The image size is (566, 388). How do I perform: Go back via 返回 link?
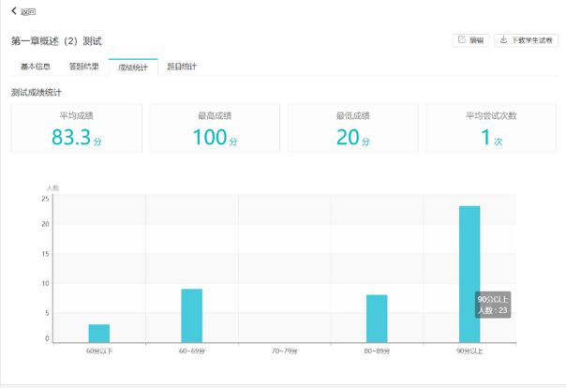(28, 12)
